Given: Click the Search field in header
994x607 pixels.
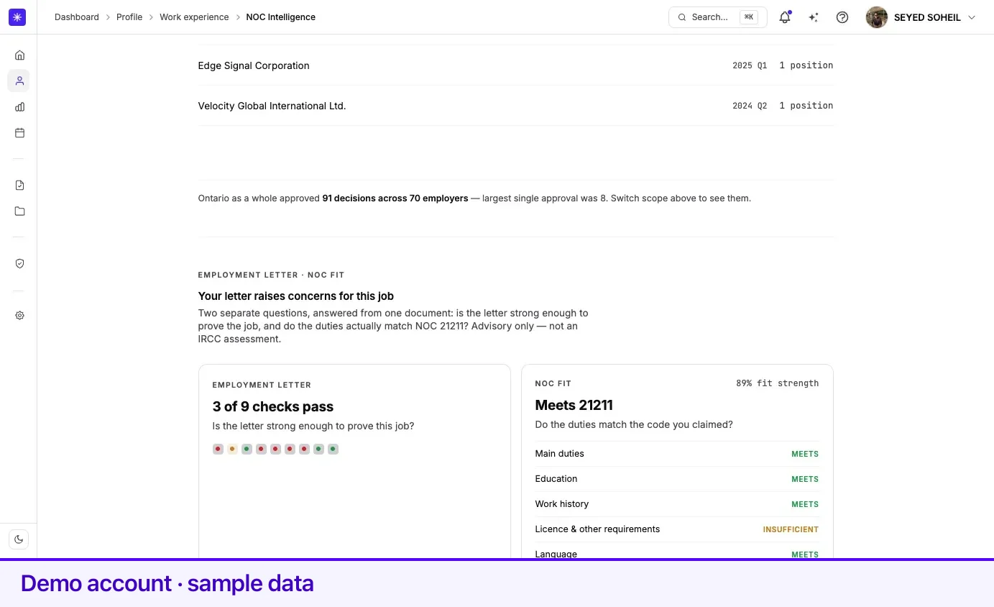Looking at the screenshot, I should click(x=717, y=17).
